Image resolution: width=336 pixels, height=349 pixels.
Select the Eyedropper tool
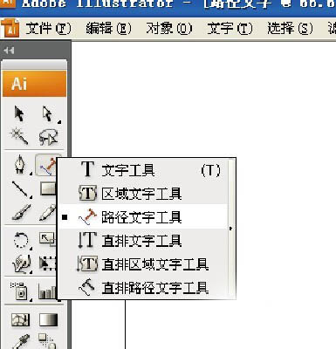[21, 342]
